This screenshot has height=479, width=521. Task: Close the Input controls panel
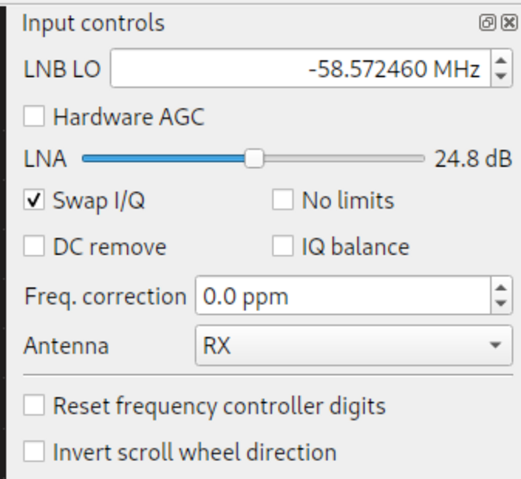pyautogui.click(x=509, y=23)
